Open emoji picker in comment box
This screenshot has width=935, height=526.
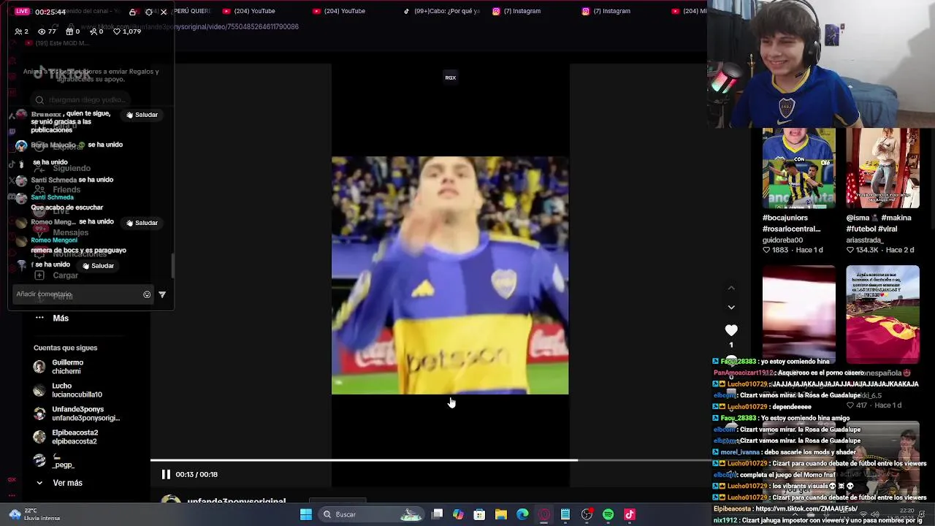pyautogui.click(x=147, y=294)
